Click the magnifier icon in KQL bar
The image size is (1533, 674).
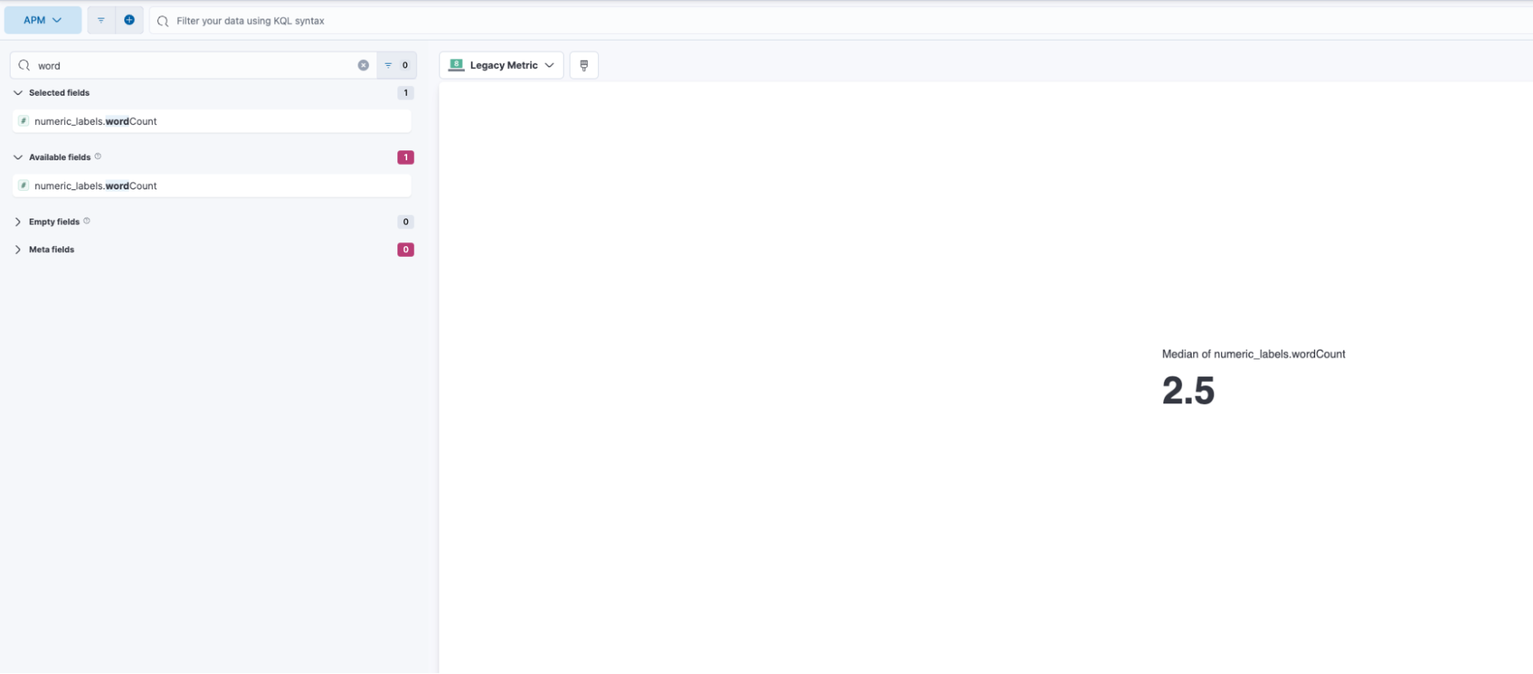pyautogui.click(x=163, y=21)
